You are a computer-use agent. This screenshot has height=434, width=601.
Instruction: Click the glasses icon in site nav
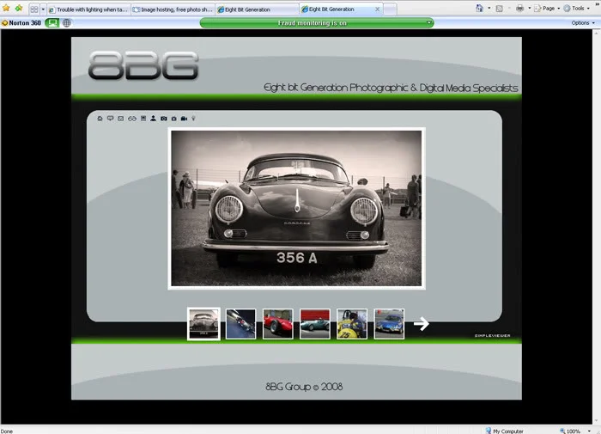pyautogui.click(x=132, y=119)
